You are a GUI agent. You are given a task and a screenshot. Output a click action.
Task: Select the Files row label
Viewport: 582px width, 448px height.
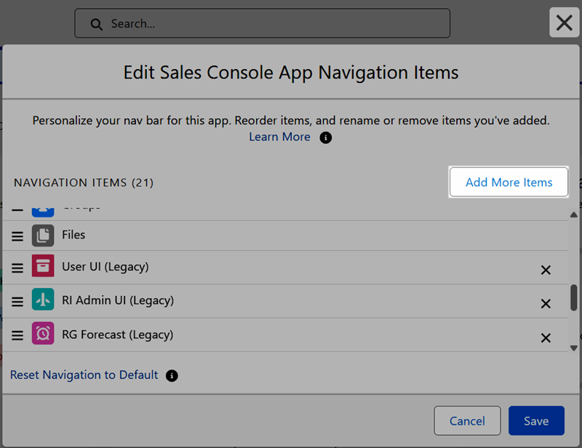pyautogui.click(x=73, y=235)
